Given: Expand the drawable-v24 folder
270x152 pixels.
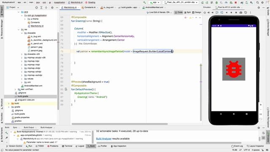Looking at the screenshot, I should pos(22,54).
